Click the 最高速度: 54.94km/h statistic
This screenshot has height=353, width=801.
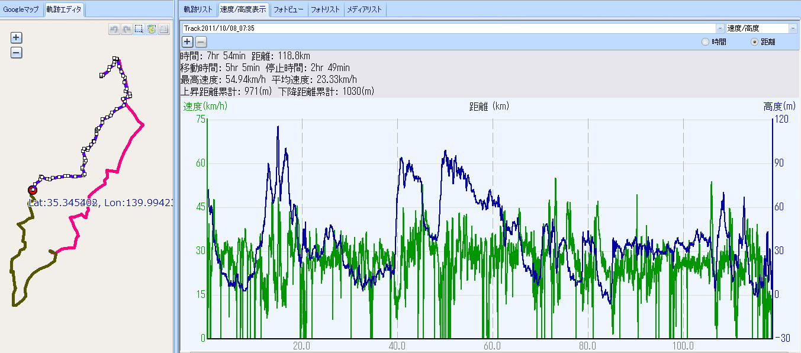pos(223,79)
